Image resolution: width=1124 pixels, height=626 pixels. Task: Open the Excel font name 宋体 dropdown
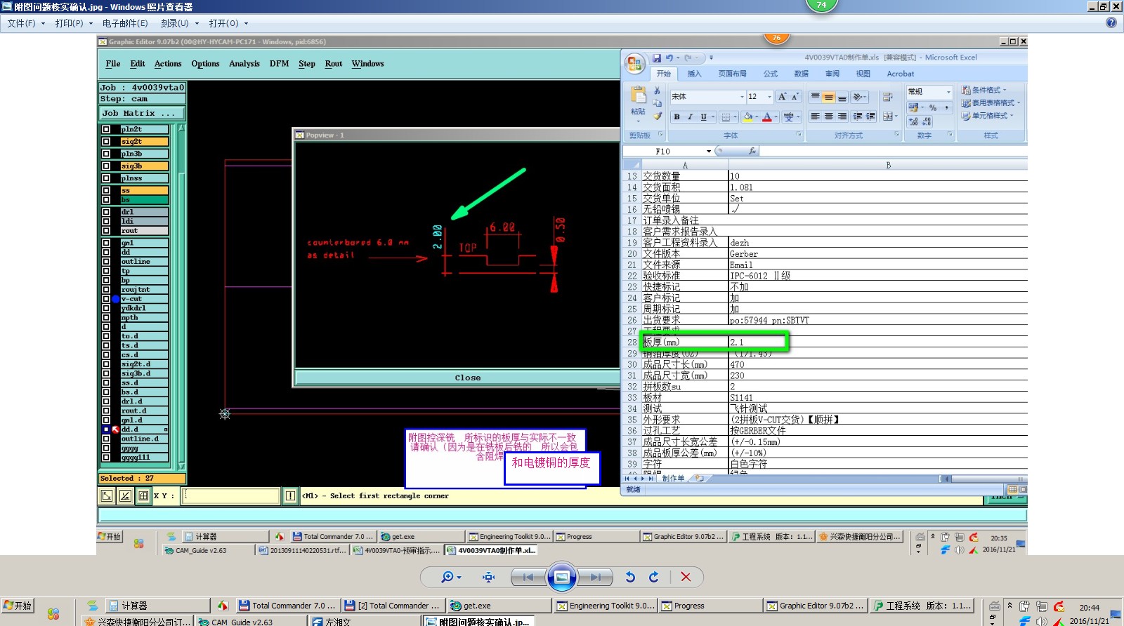click(x=742, y=97)
